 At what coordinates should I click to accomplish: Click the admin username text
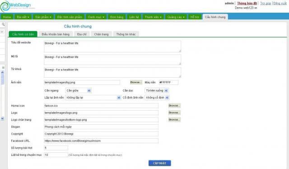(229, 3)
